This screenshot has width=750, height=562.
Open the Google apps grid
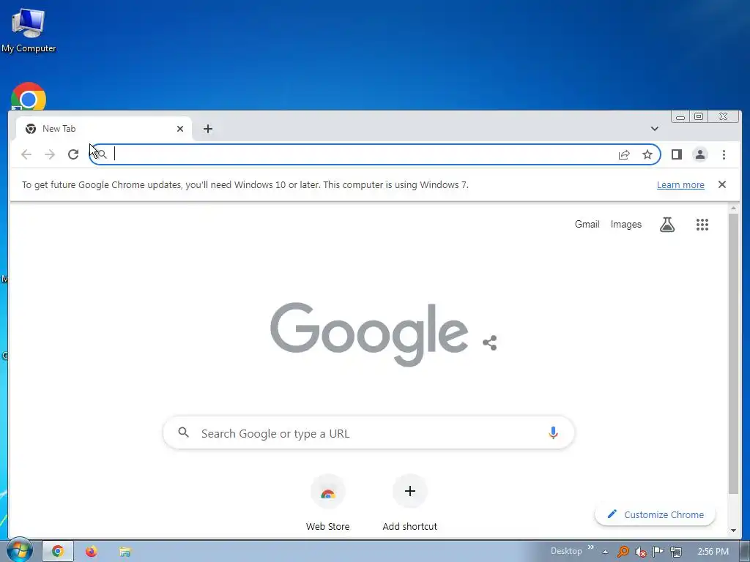pyautogui.click(x=702, y=224)
